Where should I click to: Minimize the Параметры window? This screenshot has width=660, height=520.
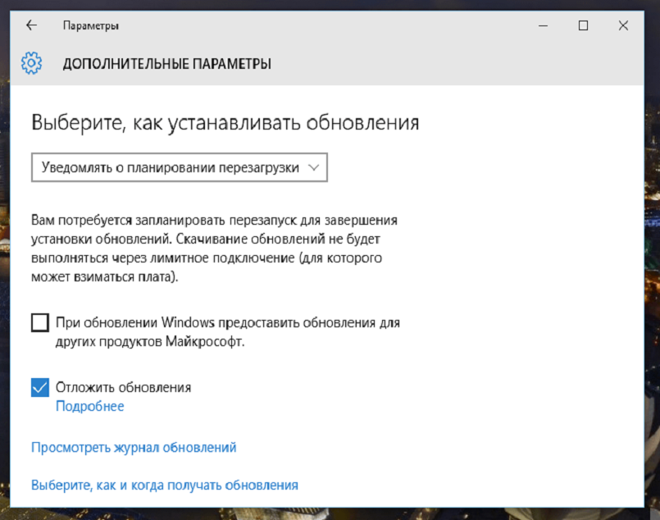543,25
